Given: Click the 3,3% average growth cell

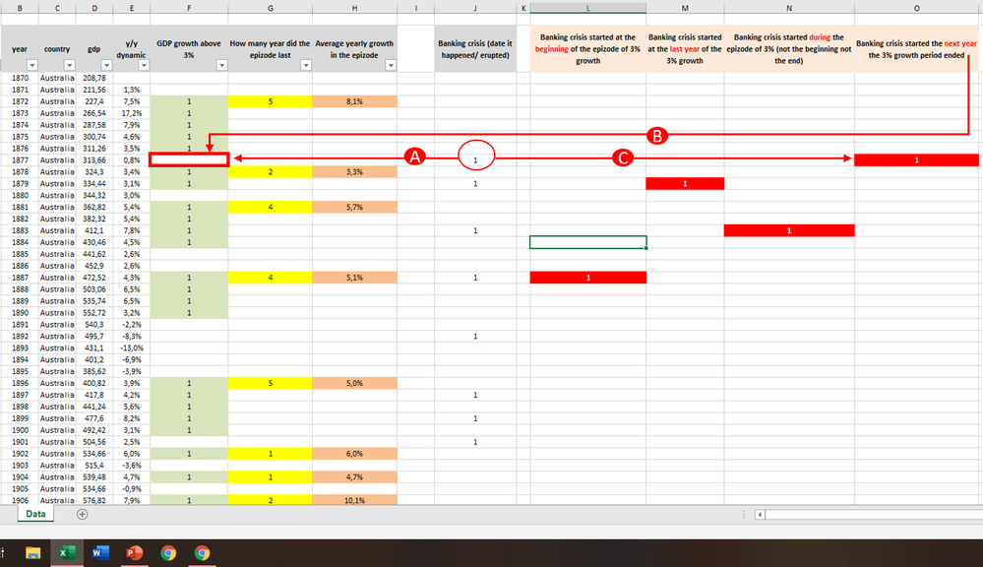Looking at the screenshot, I should pyautogui.click(x=355, y=172).
